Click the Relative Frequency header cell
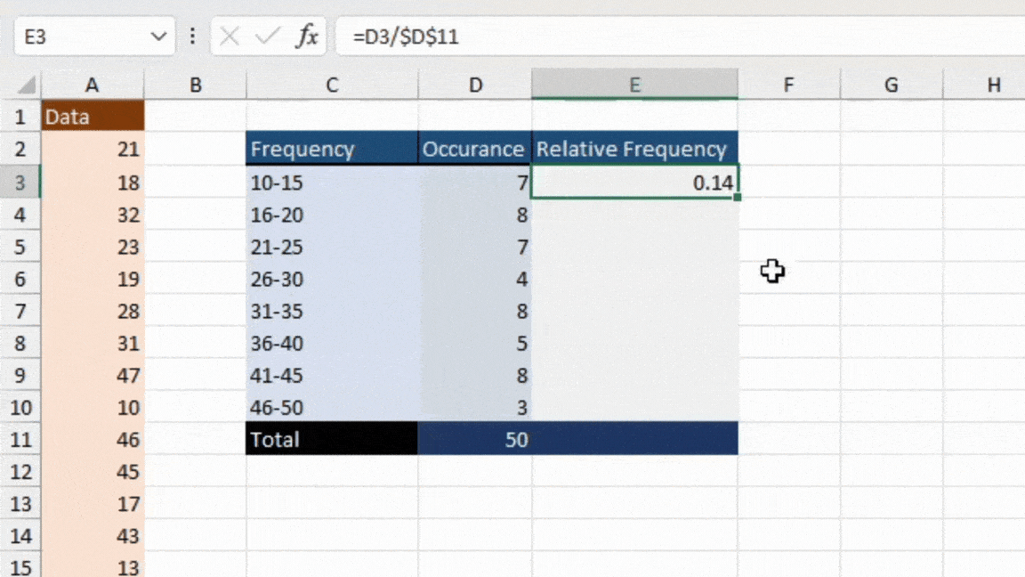The image size is (1025, 577). pyautogui.click(x=634, y=149)
